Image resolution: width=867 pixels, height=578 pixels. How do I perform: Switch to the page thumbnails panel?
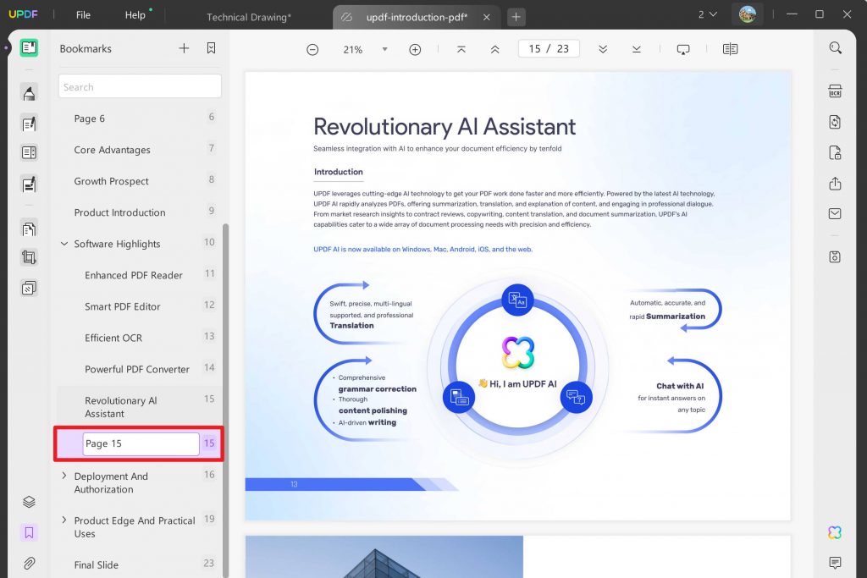29,227
